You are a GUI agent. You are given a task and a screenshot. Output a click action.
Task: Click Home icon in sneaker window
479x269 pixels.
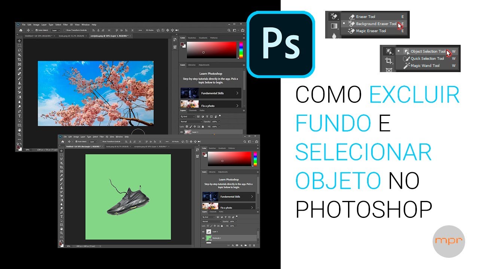62,142
